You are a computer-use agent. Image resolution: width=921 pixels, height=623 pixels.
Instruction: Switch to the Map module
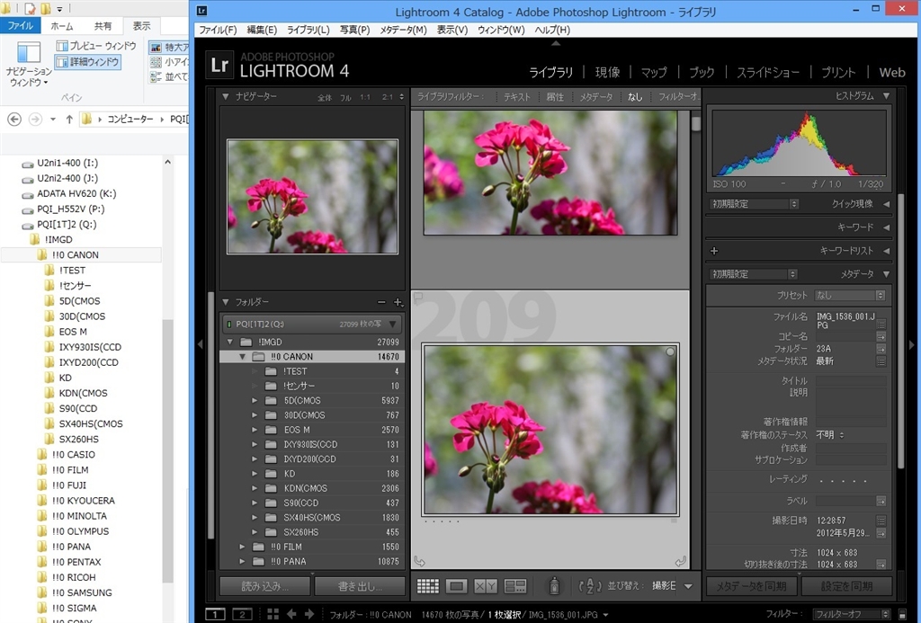point(654,72)
